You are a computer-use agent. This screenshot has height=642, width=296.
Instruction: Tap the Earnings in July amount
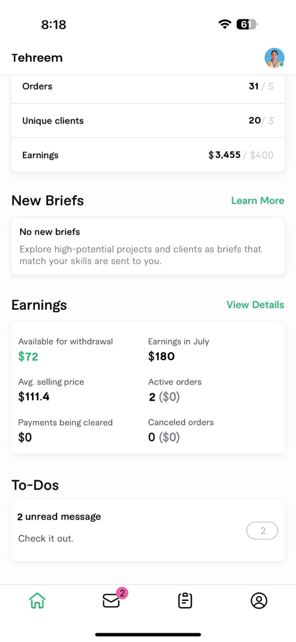pos(161,356)
